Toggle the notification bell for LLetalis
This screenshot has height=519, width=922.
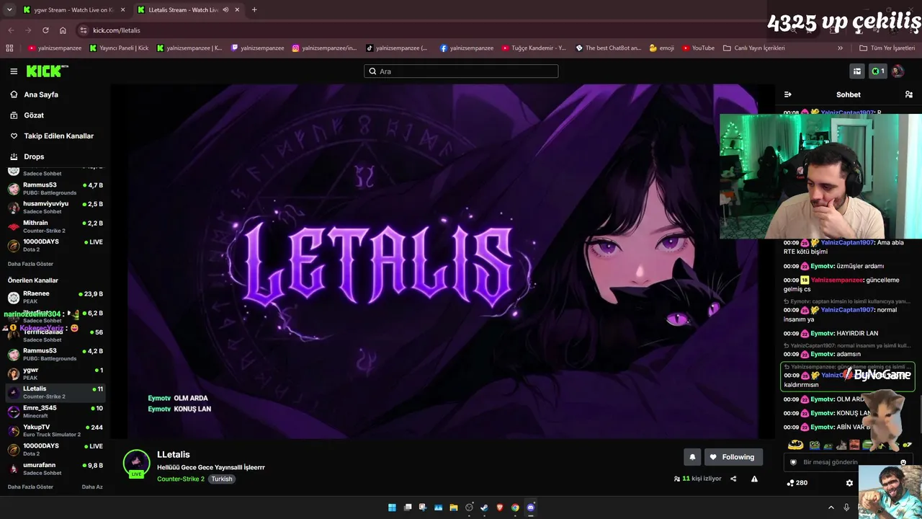point(692,457)
